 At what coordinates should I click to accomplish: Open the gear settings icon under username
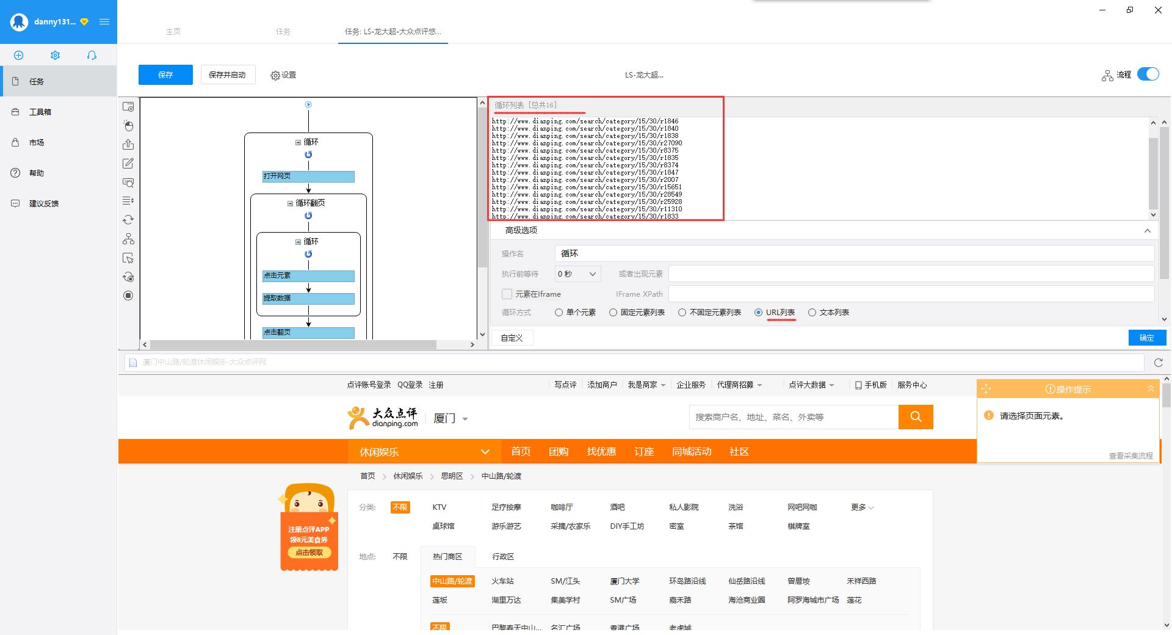[x=55, y=55]
